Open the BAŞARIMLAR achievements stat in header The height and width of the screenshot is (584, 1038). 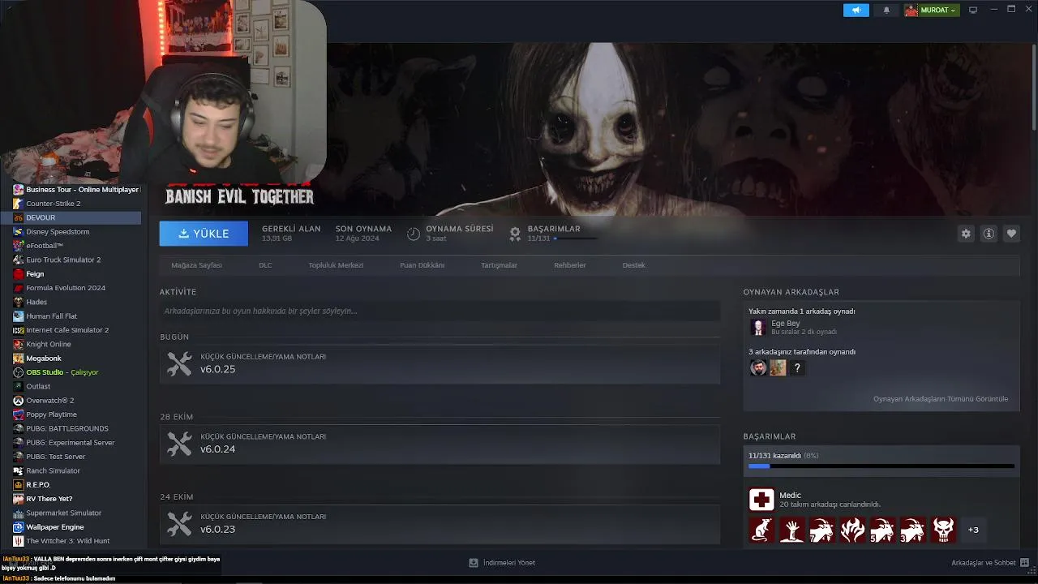[555, 234]
